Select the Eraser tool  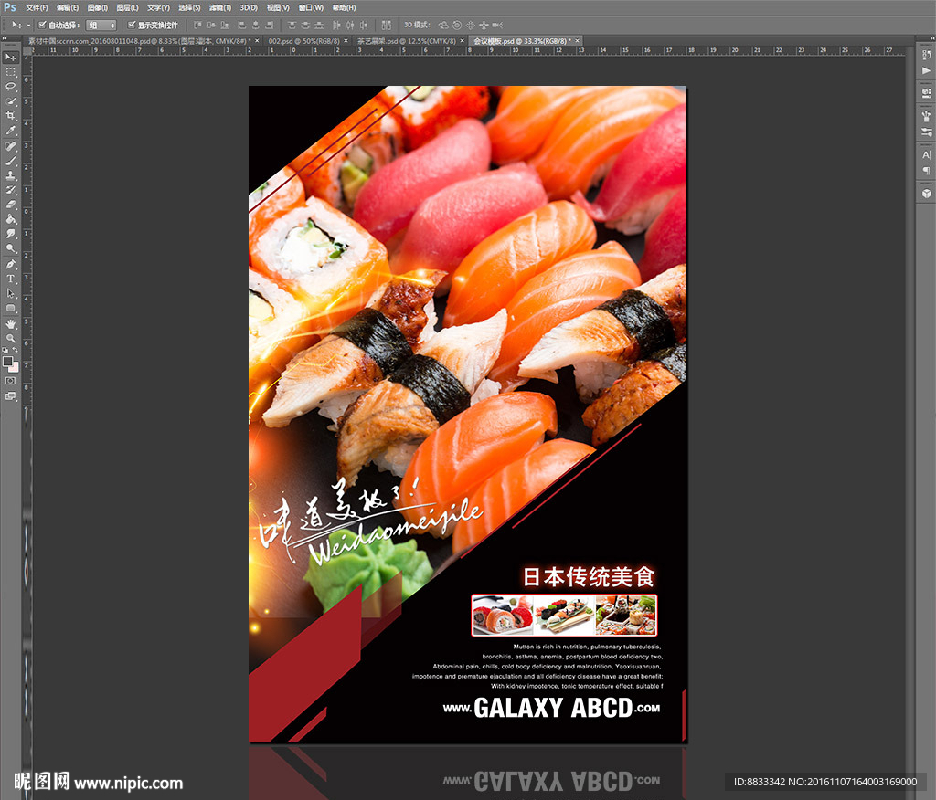(x=11, y=205)
